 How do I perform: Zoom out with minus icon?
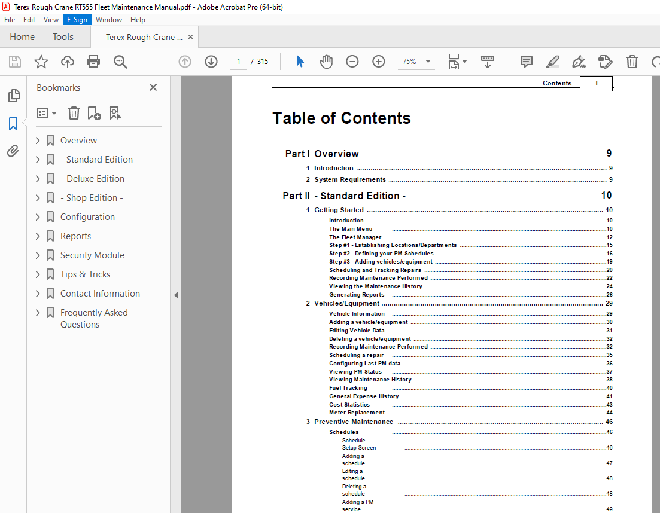[x=352, y=62]
